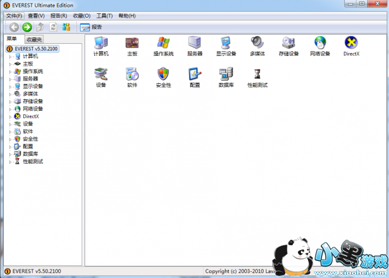This screenshot has height=278, width=389.
Task: Select 安全性 in the tree
Action: click(30, 139)
